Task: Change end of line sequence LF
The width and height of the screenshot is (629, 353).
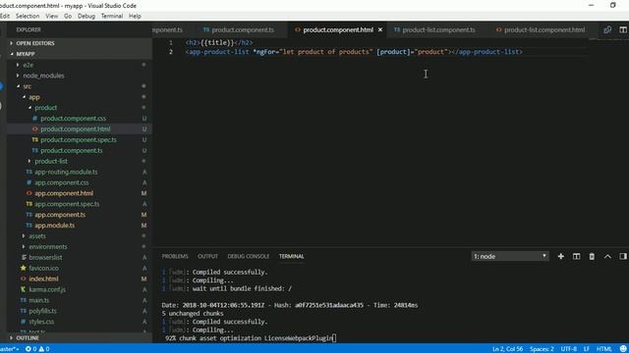Action: coord(587,349)
